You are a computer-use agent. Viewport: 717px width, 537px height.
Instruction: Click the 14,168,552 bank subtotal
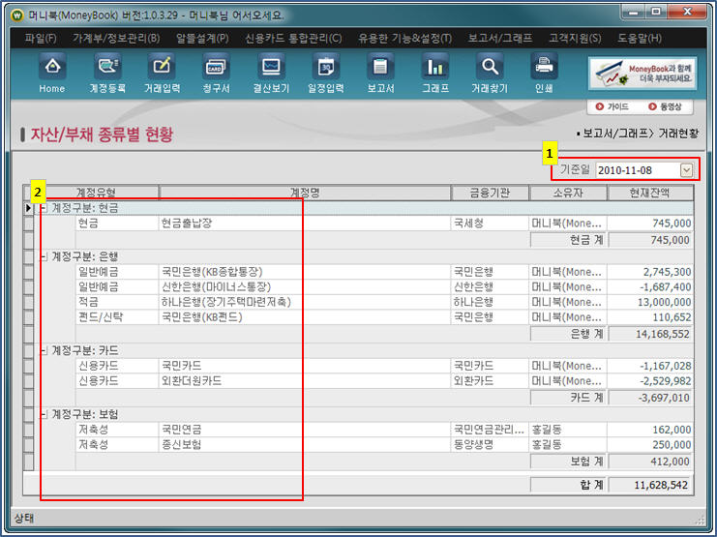650,334
